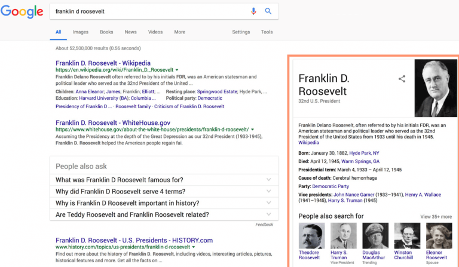Screen dimensions: 459x267
Task: Click View 35+ more people
Action: tap(436, 217)
